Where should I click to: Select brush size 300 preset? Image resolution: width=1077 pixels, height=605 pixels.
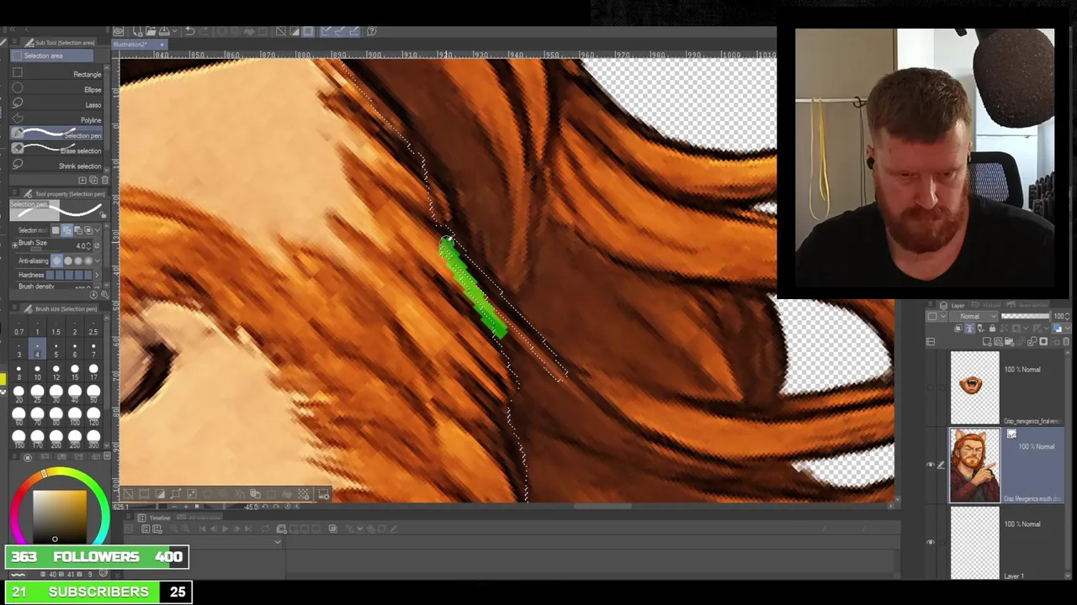tap(93, 439)
